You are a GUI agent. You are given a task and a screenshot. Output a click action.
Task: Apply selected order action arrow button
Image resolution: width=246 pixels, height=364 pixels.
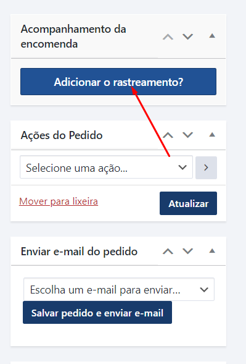206,167
